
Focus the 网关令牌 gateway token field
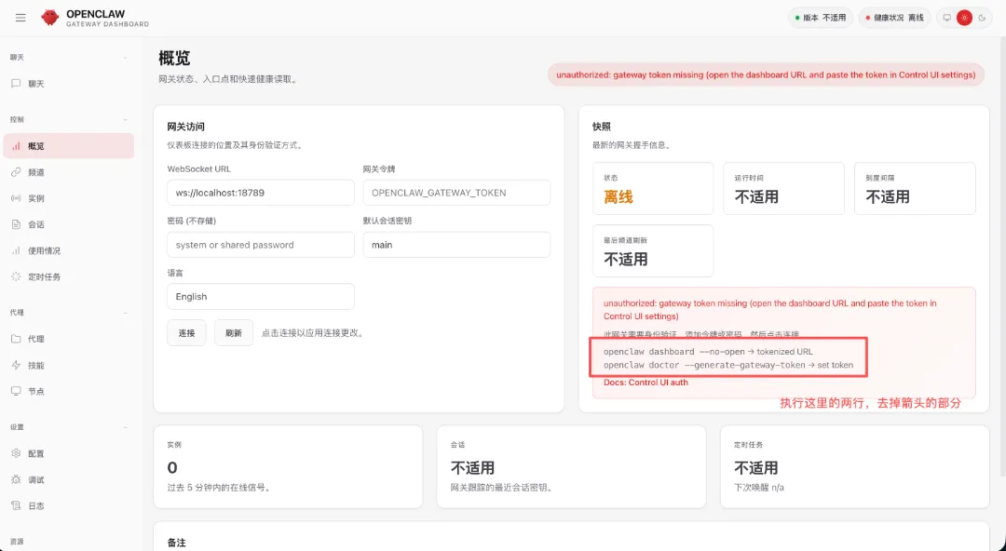456,193
